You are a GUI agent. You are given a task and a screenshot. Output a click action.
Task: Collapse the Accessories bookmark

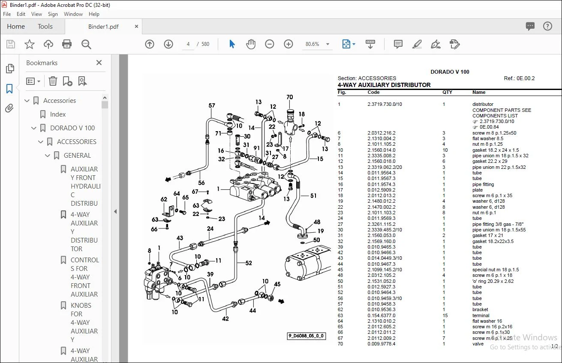(27, 101)
